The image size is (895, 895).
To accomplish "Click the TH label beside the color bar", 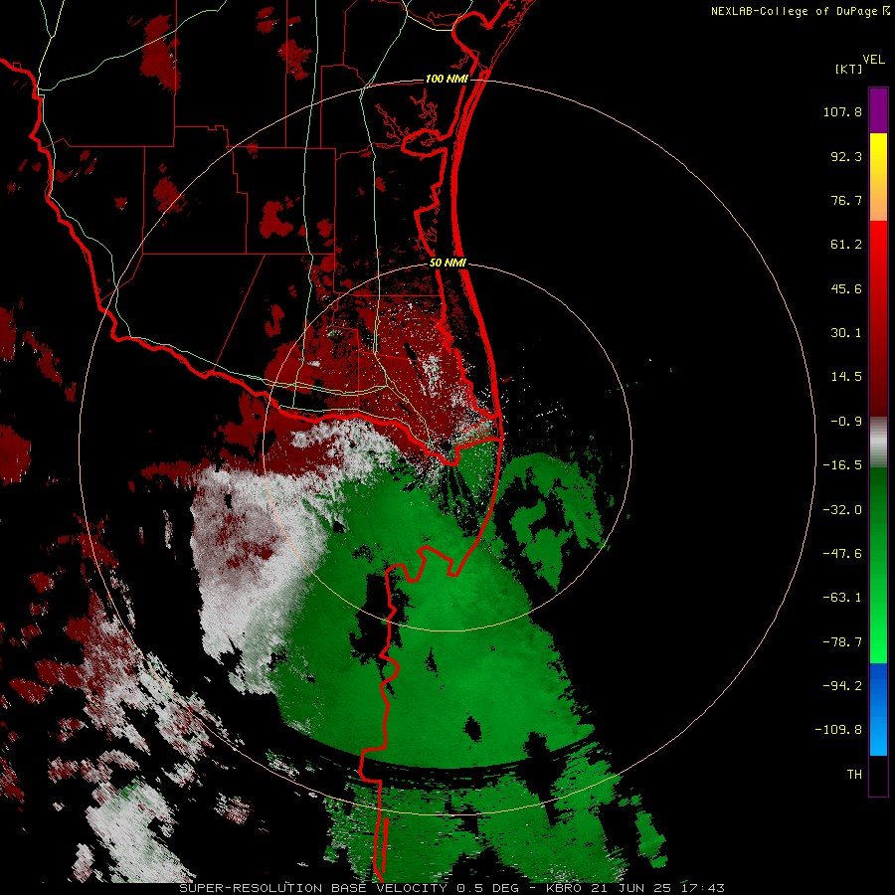I will (854, 775).
